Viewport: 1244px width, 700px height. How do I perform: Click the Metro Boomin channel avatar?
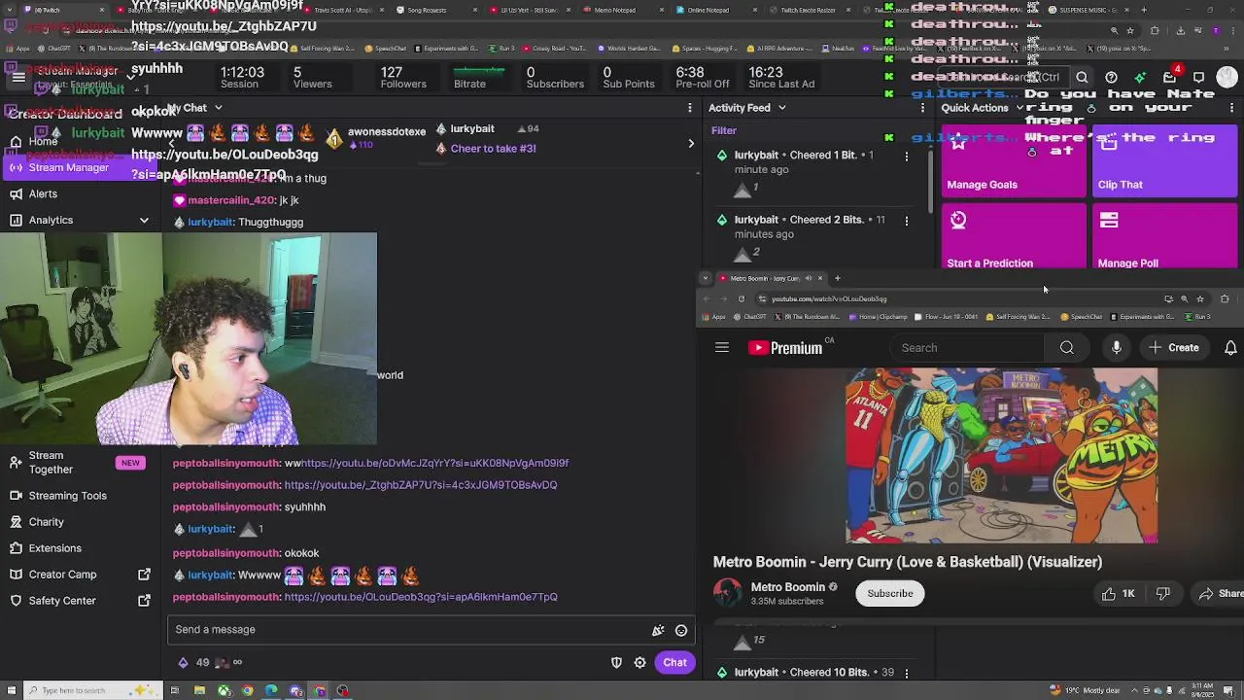727,593
